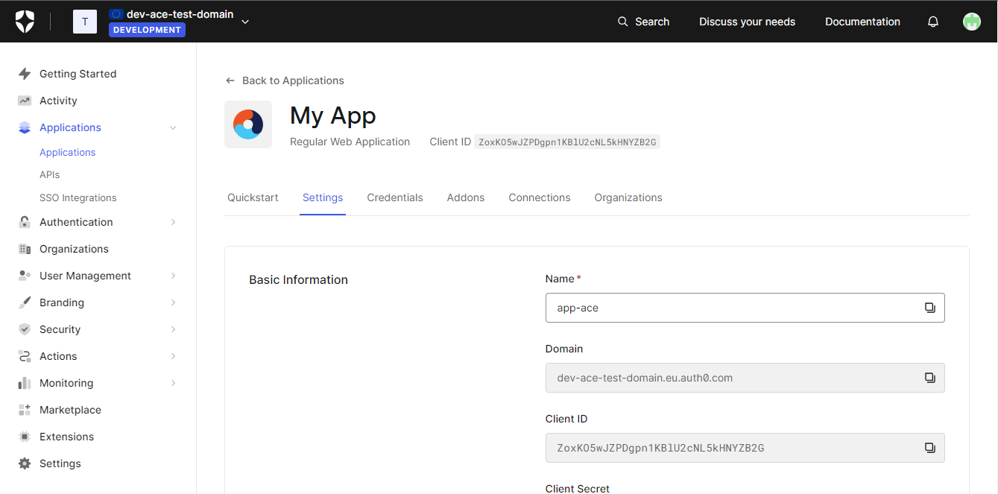Image resolution: width=998 pixels, height=494 pixels.
Task: Click the Back to Applications link
Action: point(285,80)
